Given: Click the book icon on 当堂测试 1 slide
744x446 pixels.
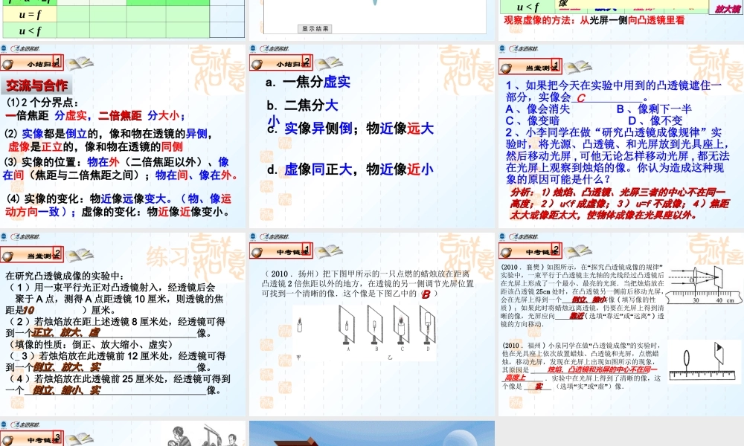Looking at the screenshot, I should 577,68.
